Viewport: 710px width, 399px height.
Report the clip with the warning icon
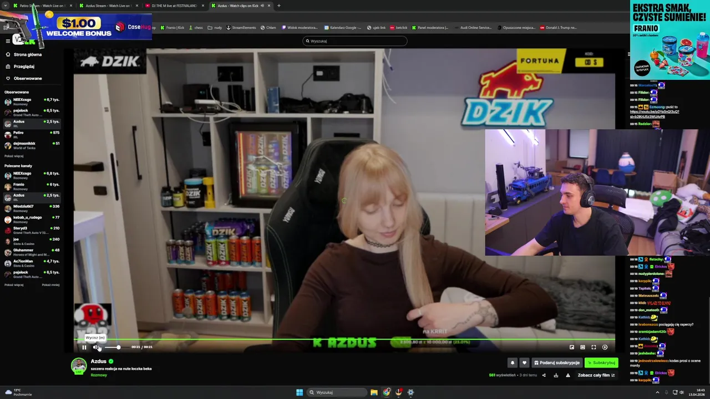[x=567, y=375]
